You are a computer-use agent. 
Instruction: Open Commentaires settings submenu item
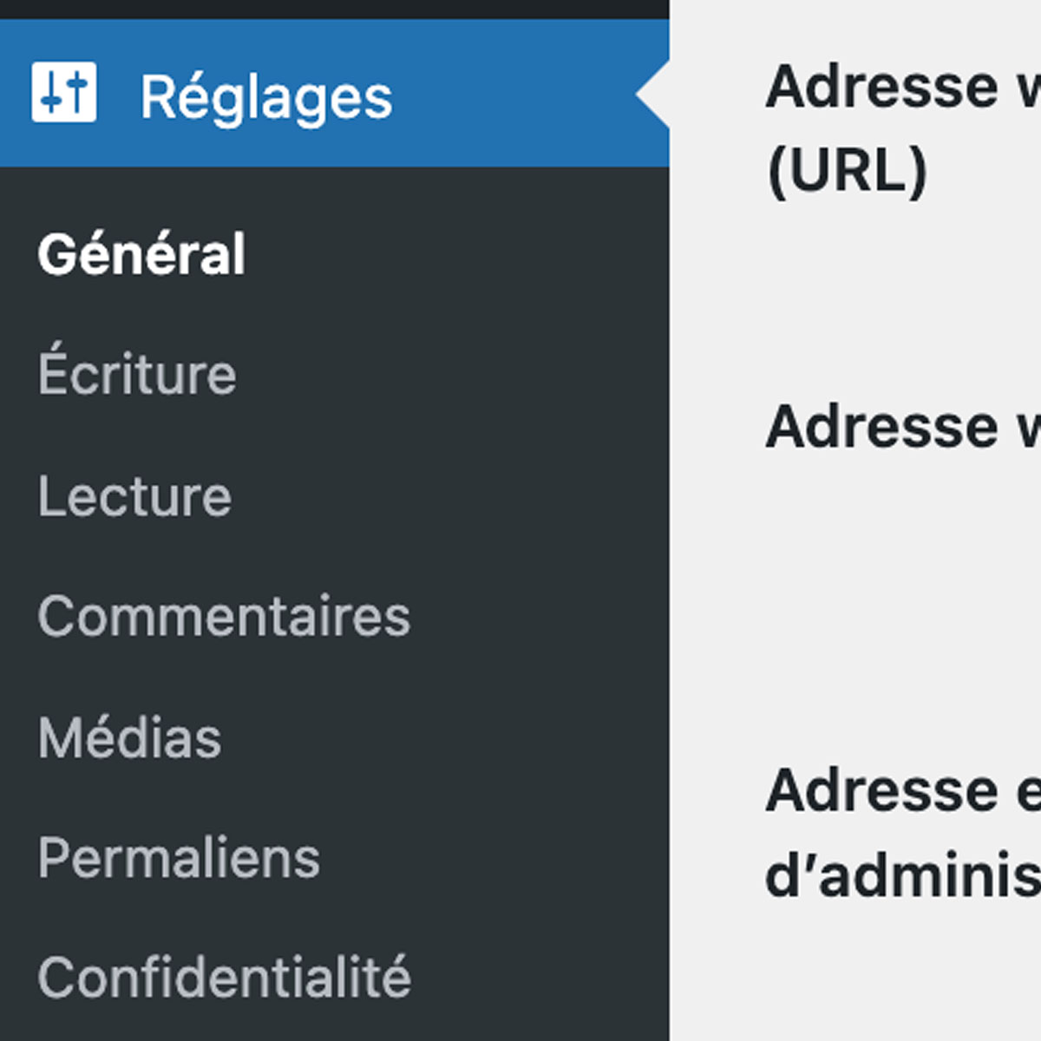(x=224, y=617)
